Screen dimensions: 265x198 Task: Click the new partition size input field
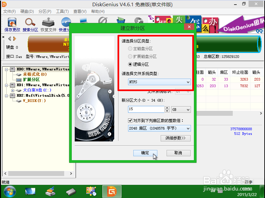[146, 109]
